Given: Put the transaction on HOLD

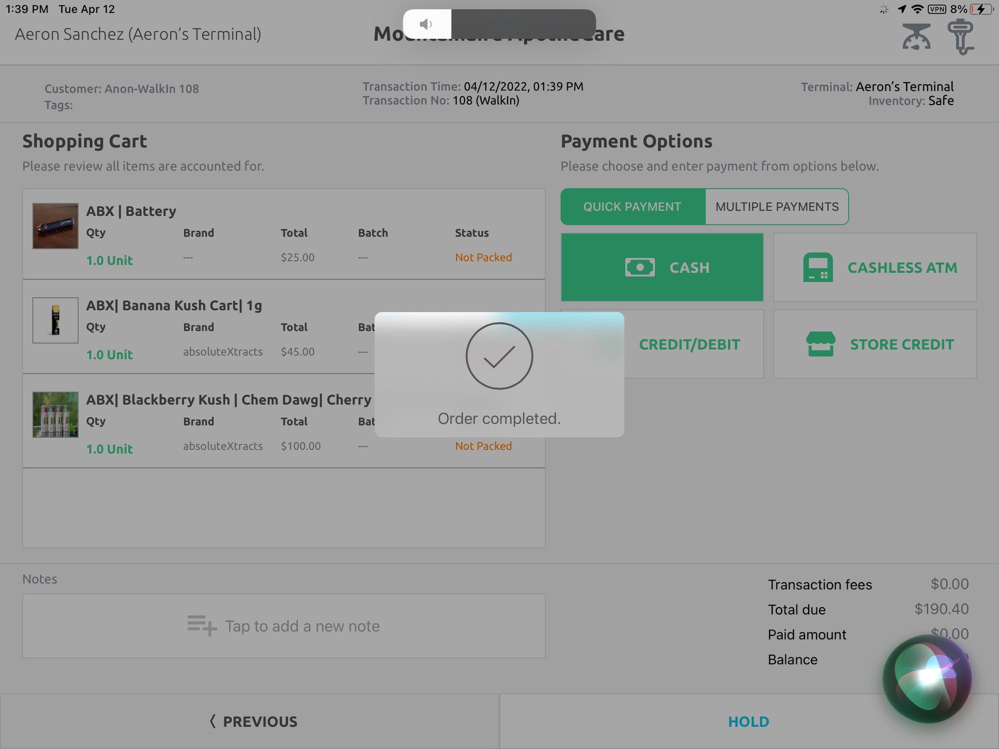Looking at the screenshot, I should click(x=748, y=721).
